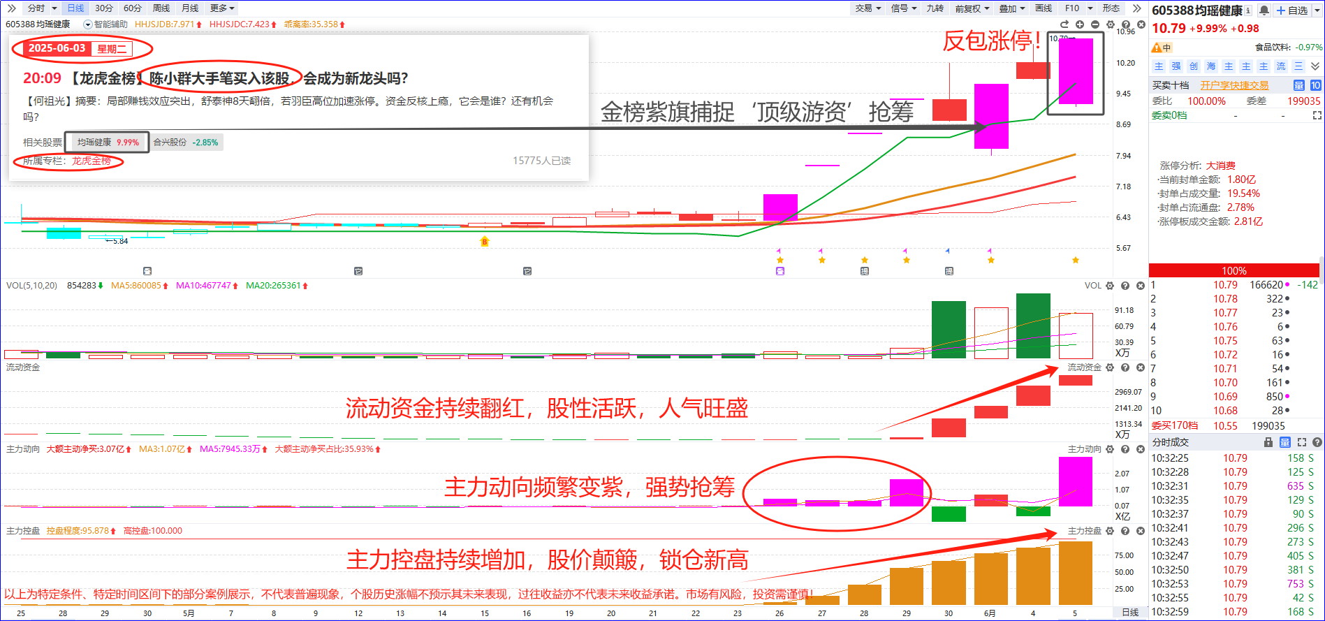Lock the 分时成交 panel with padlock icon

coord(1268,442)
